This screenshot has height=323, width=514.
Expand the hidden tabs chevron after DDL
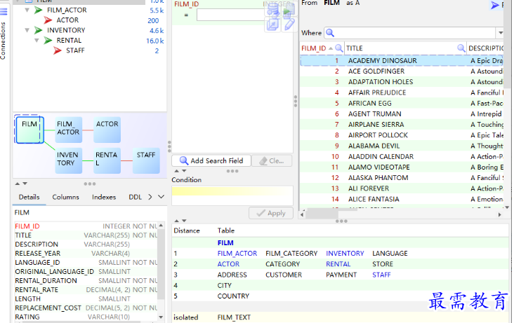tap(150, 198)
